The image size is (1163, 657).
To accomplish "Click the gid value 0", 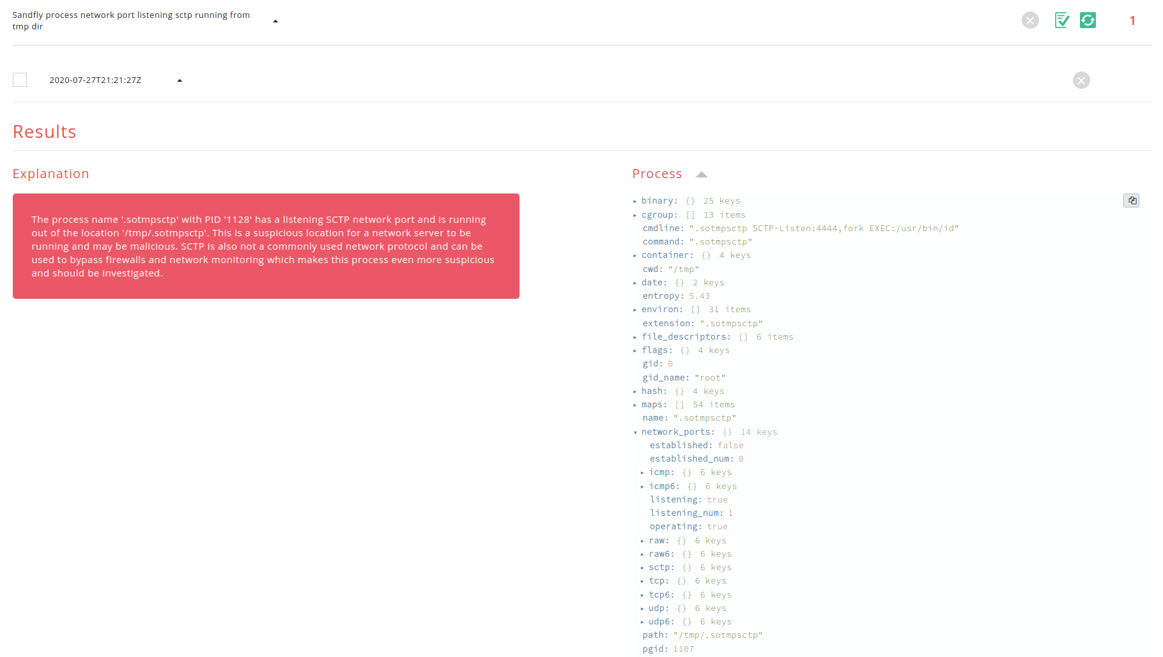I will coord(670,364).
